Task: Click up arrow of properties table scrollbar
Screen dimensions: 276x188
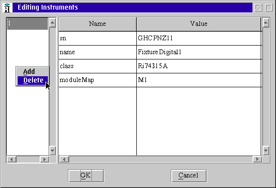Action: [265, 23]
